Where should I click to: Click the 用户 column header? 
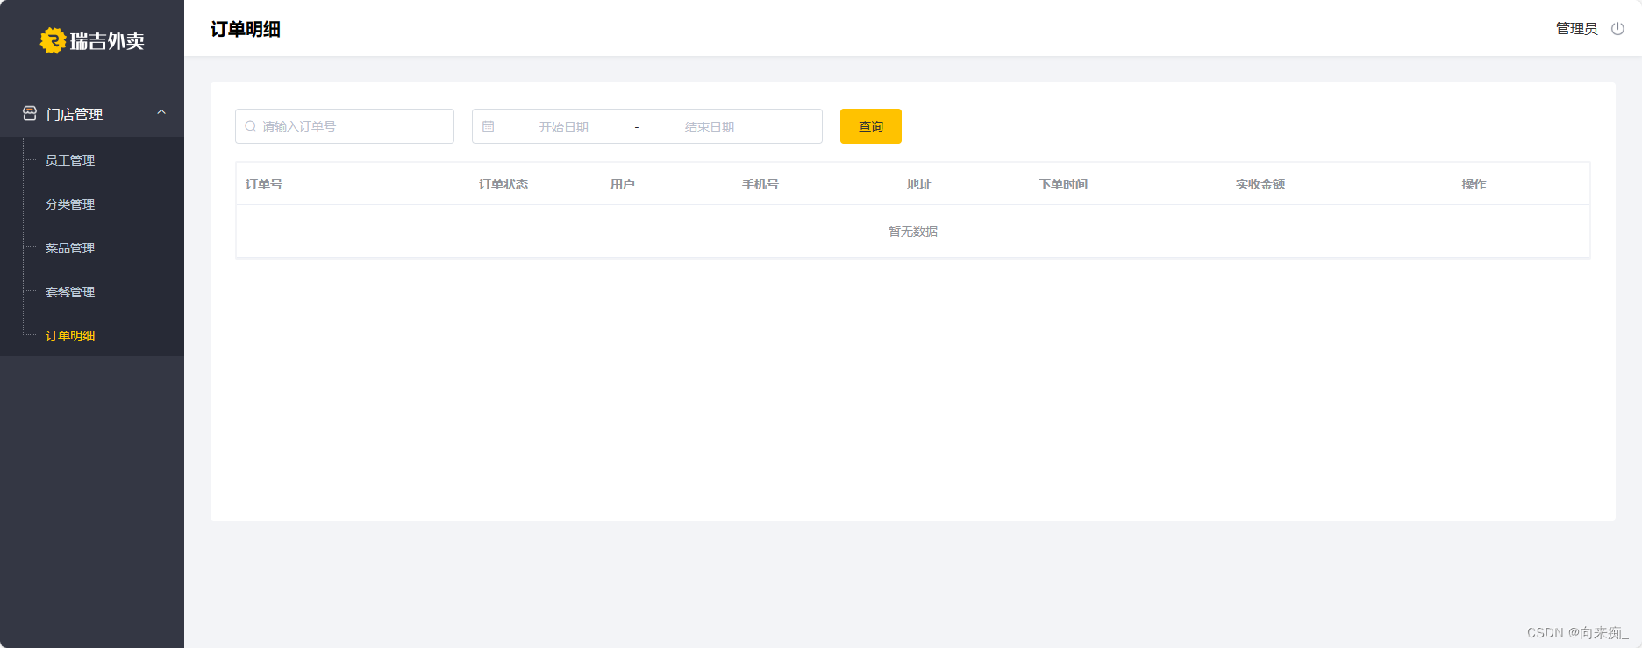[x=623, y=184]
